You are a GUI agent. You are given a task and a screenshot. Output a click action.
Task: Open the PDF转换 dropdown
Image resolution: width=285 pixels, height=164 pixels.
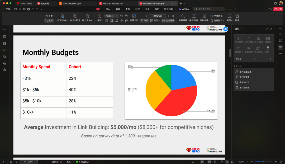(62, 20)
